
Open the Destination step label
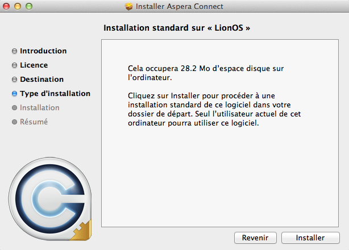42,80
